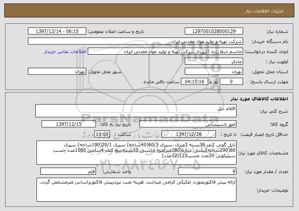Click the label شرح کلی نیاز
This screenshot has width=299, height=211.
274,111
